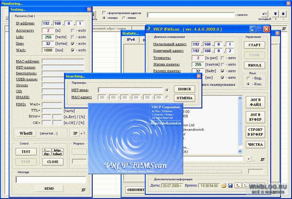This screenshot has width=292, height=199.
Task: Select the 'имена' radio button
Action: 124,18
